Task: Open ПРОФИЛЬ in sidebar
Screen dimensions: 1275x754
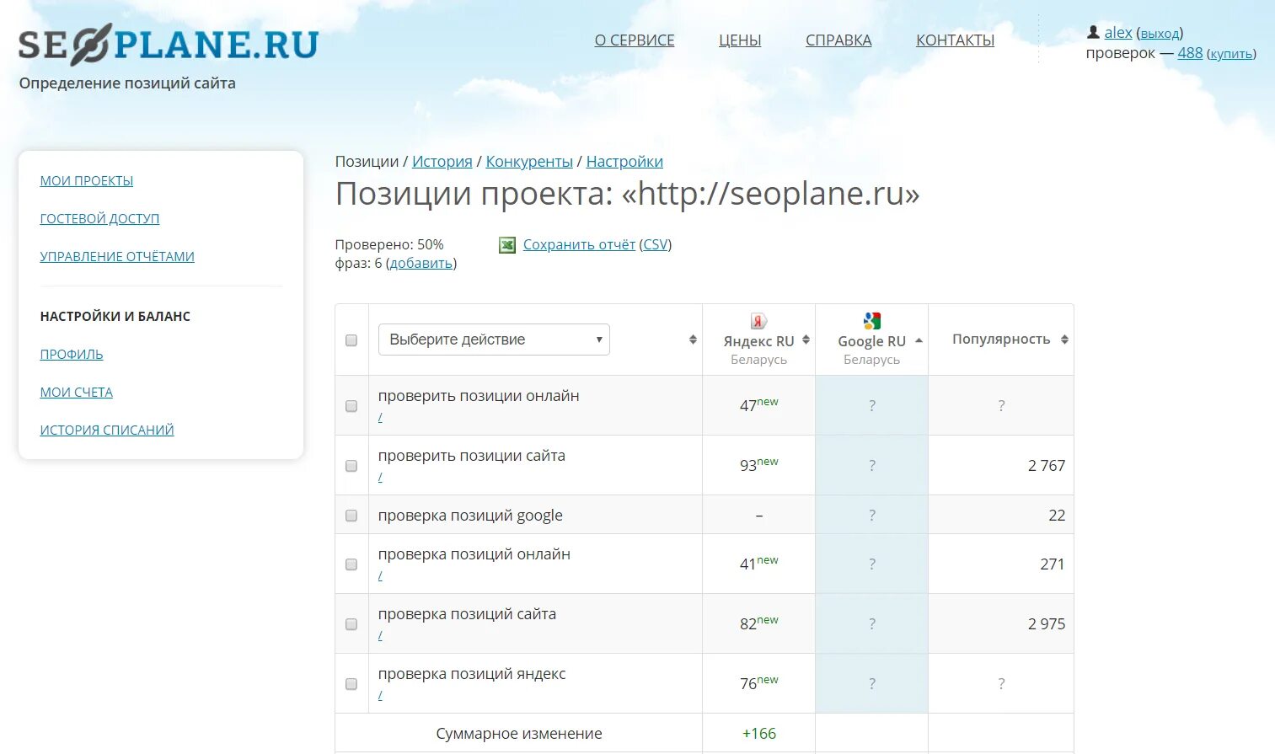Action: 72,355
